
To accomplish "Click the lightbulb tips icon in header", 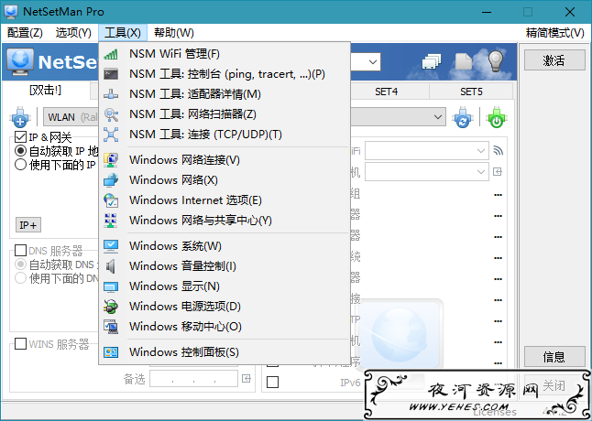I will (497, 61).
